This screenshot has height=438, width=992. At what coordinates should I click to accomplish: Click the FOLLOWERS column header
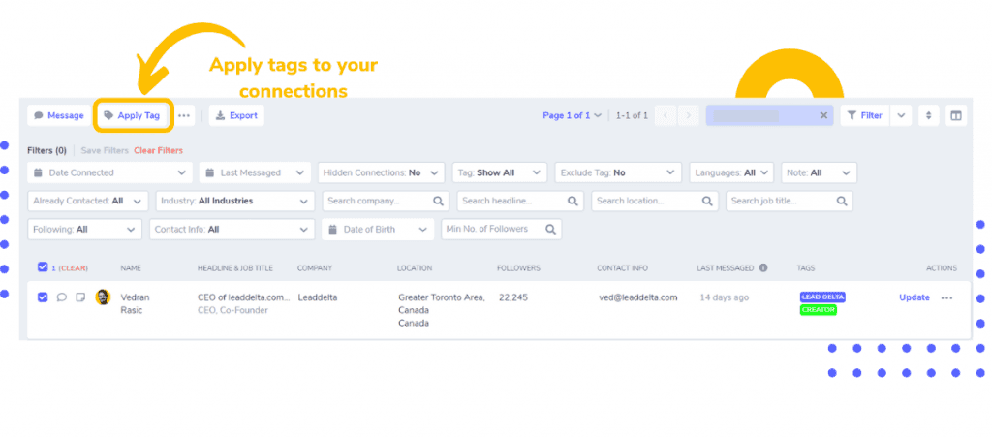[519, 268]
